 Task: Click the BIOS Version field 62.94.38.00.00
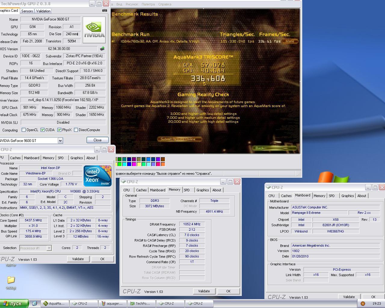pos(59,49)
